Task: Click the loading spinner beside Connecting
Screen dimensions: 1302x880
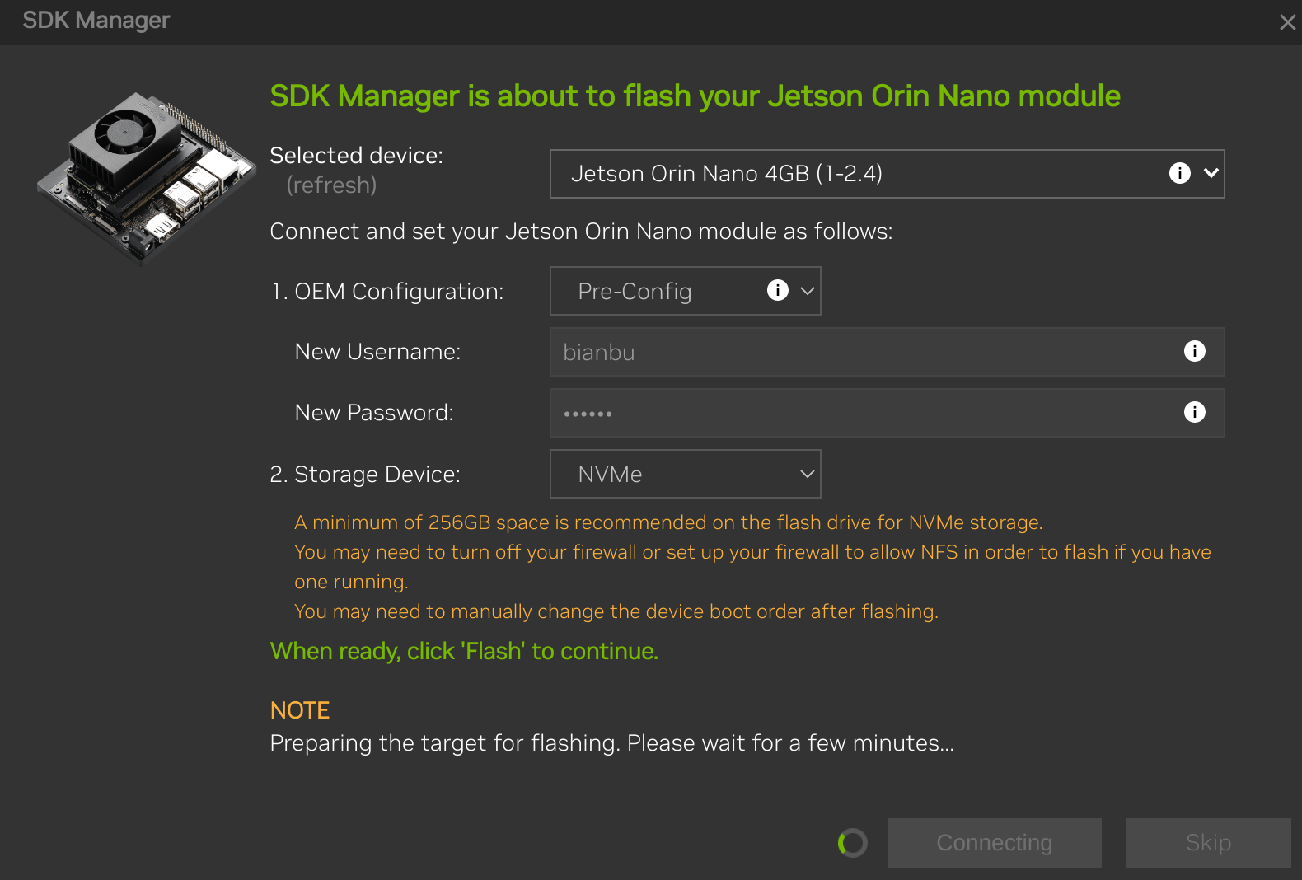Action: point(852,843)
